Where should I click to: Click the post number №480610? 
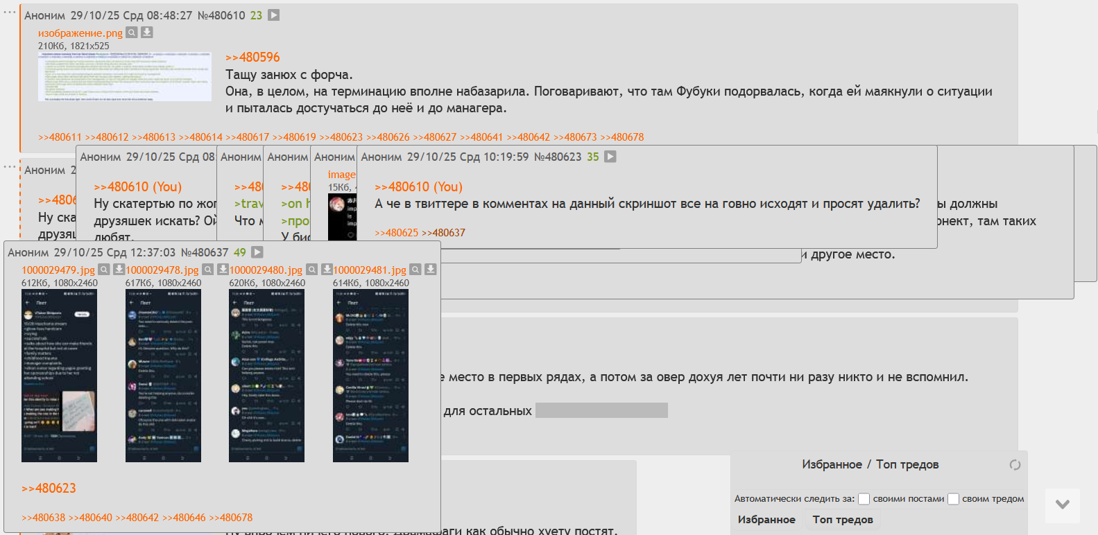coord(221,15)
